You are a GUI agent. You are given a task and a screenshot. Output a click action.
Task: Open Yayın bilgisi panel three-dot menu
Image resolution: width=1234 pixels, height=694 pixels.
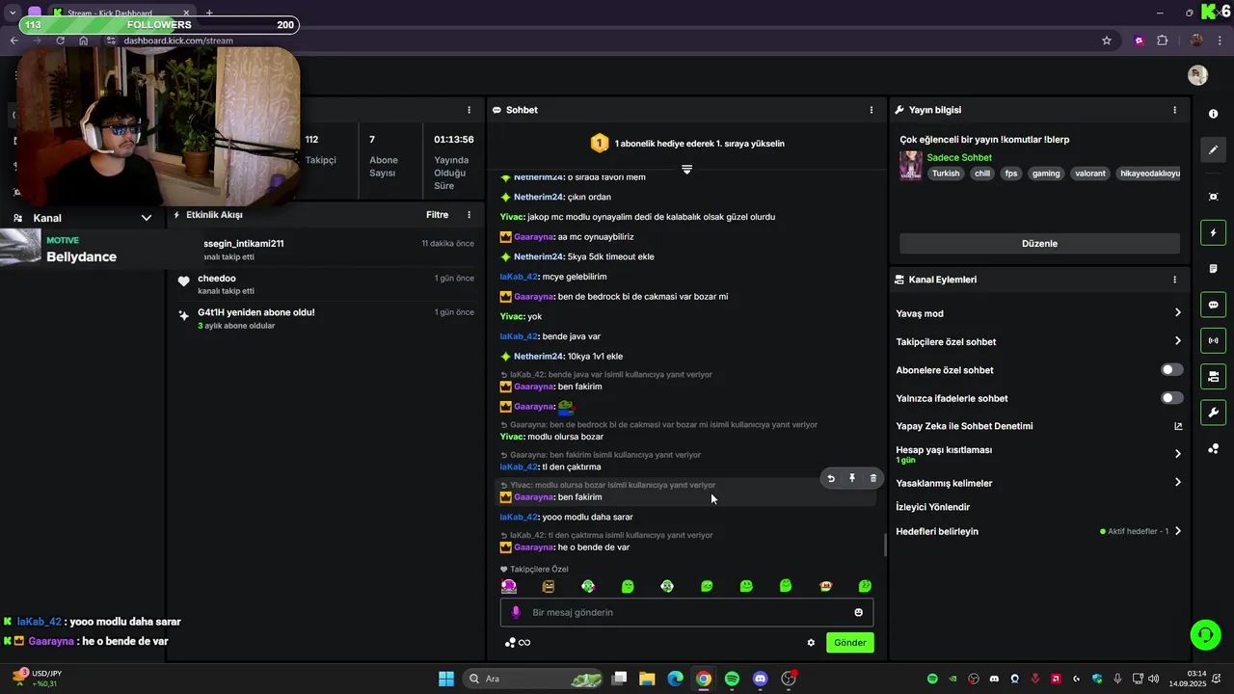[1174, 110]
